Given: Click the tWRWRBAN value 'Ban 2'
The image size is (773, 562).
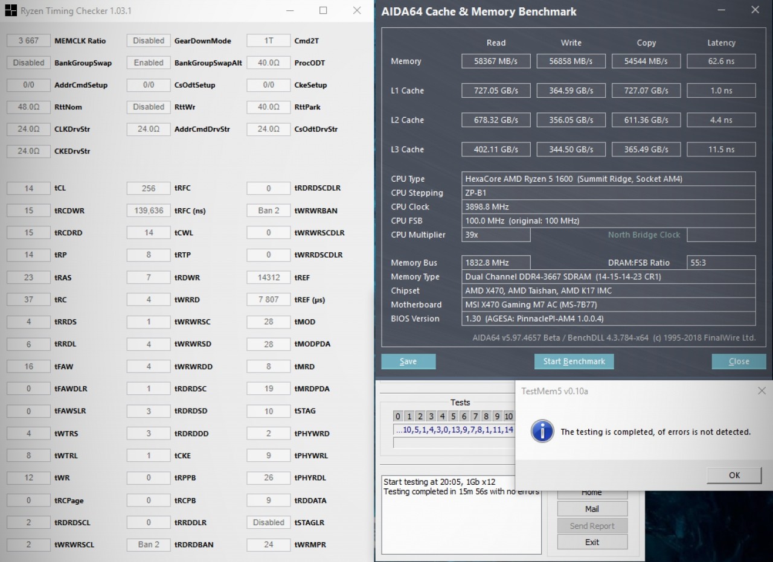Looking at the screenshot, I should (269, 211).
